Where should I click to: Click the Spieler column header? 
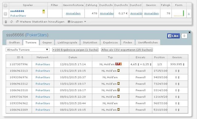click(x=28, y=5)
